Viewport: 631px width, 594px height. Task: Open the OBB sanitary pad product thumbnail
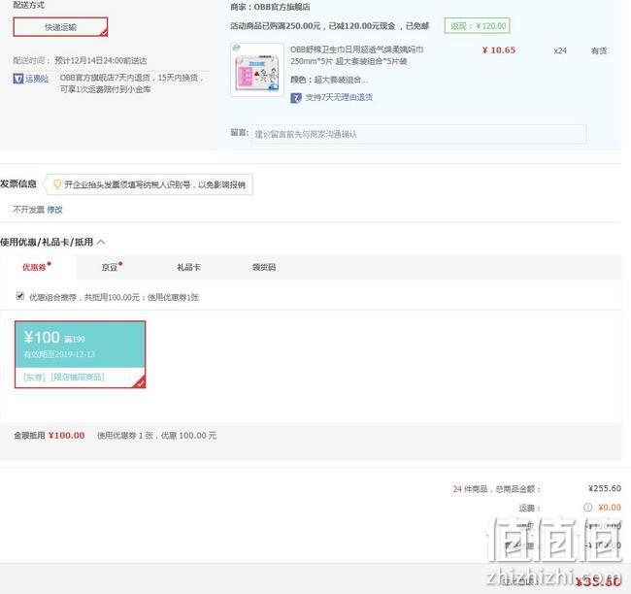click(x=257, y=70)
